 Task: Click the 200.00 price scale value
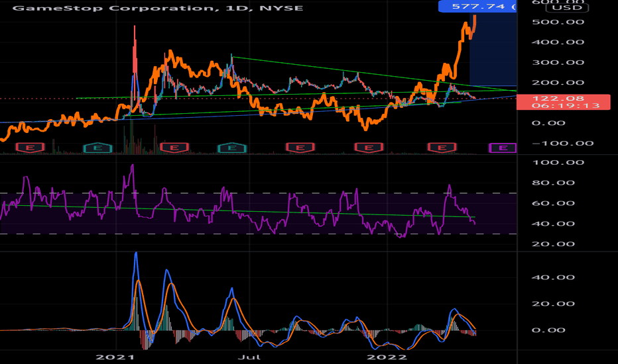tap(558, 83)
